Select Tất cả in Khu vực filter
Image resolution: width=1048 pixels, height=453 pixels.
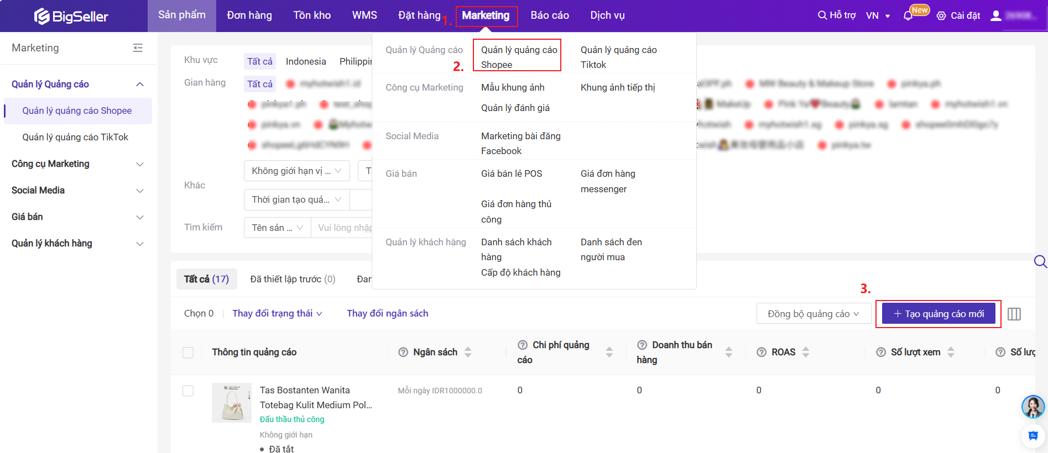click(260, 61)
